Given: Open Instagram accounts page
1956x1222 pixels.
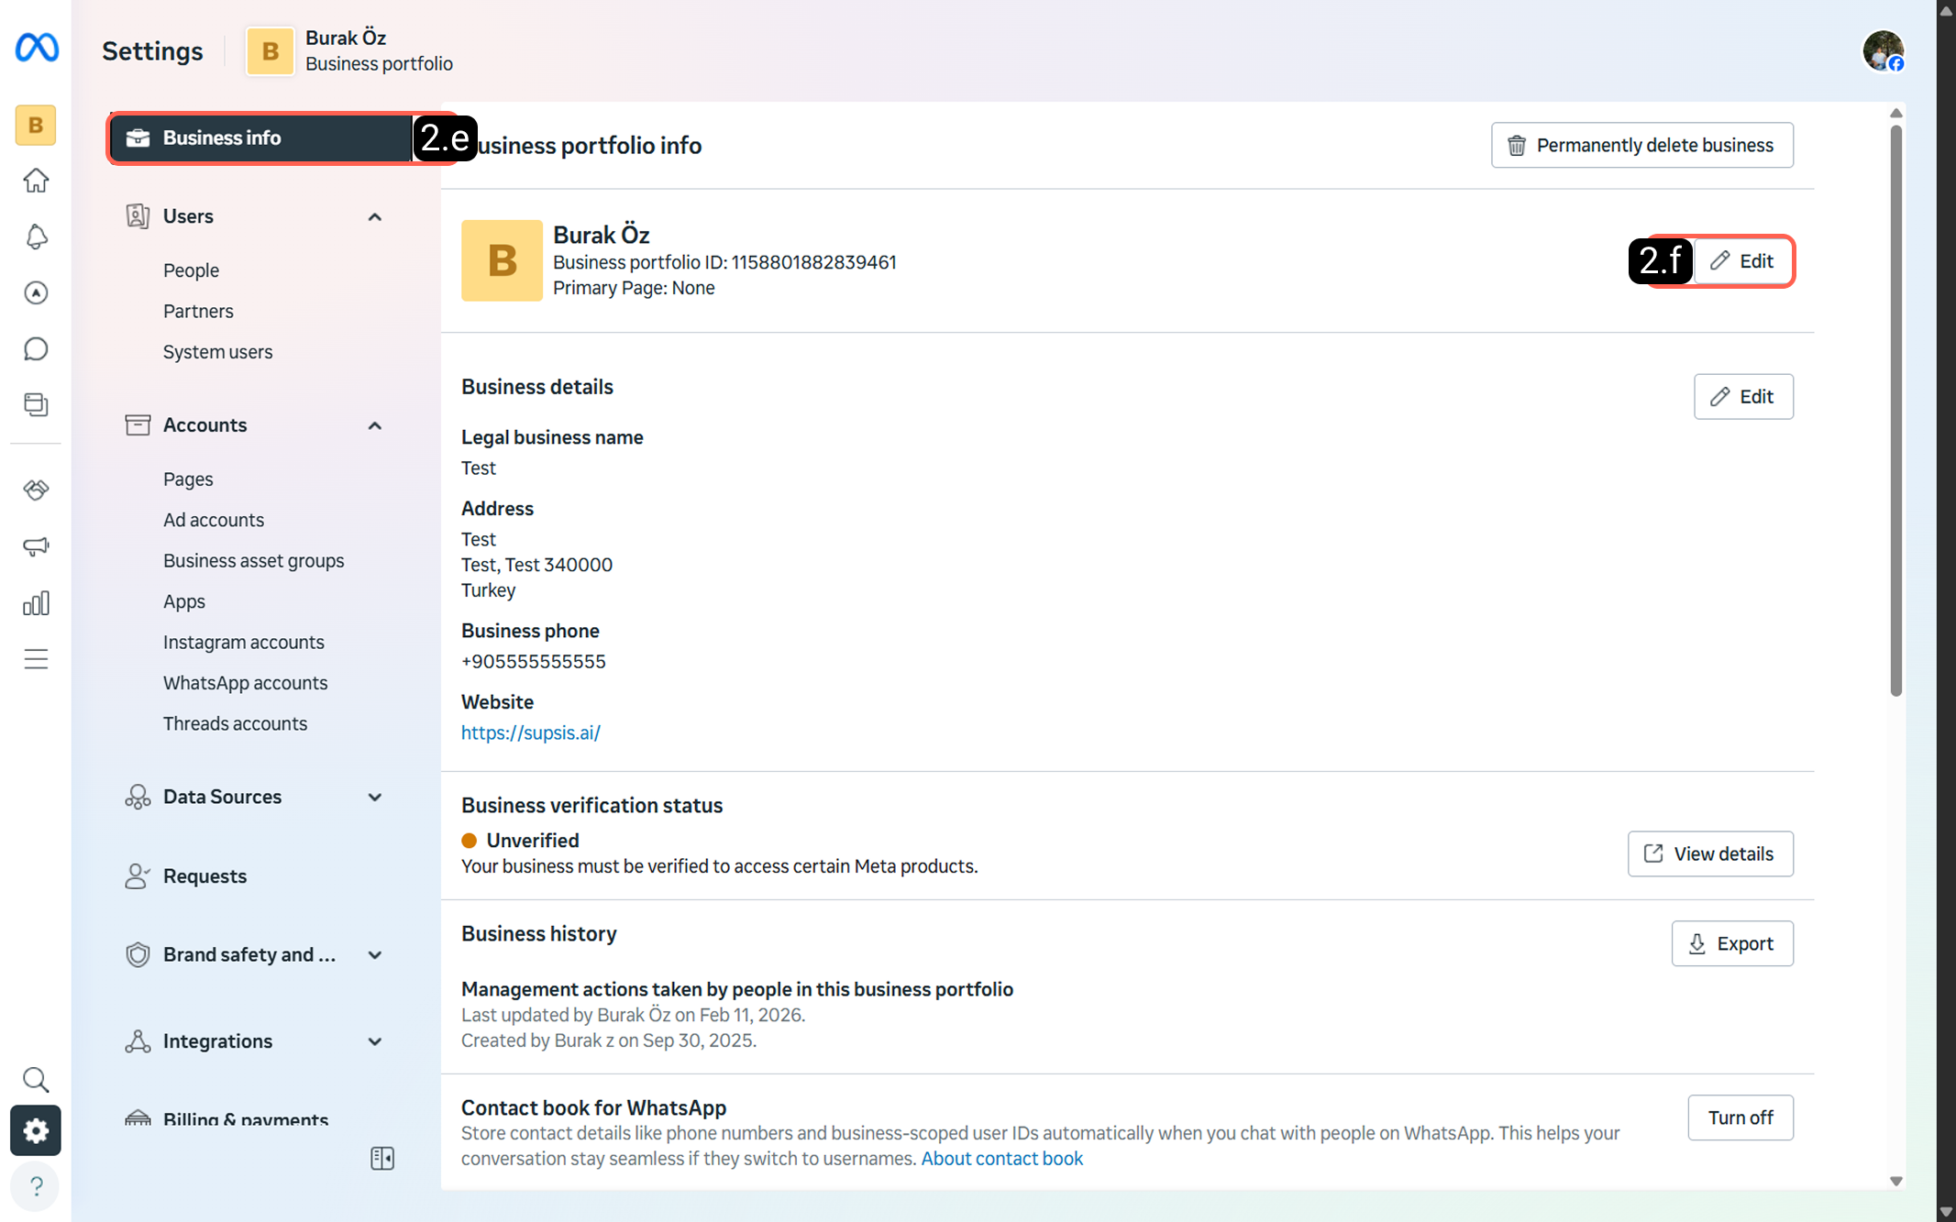Looking at the screenshot, I should pyautogui.click(x=244, y=643).
